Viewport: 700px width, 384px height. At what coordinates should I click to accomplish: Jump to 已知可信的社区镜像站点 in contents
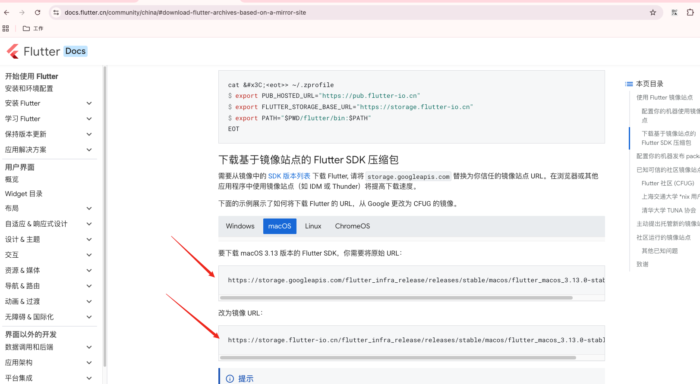click(668, 170)
